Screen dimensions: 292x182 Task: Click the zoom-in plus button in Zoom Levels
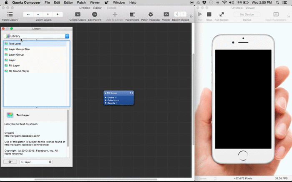(x=58, y=14)
